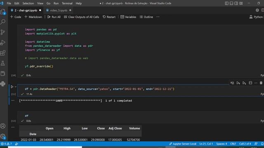Open notifications bell in status bar
The image size is (264, 148).
coord(262,144)
